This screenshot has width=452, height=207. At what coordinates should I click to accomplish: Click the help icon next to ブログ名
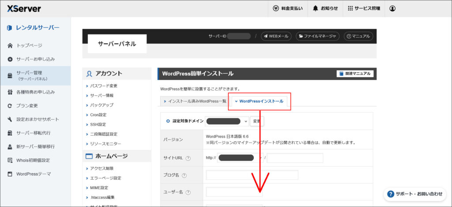(x=184, y=175)
